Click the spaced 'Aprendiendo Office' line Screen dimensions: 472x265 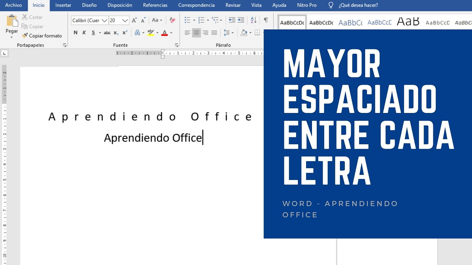(150, 117)
